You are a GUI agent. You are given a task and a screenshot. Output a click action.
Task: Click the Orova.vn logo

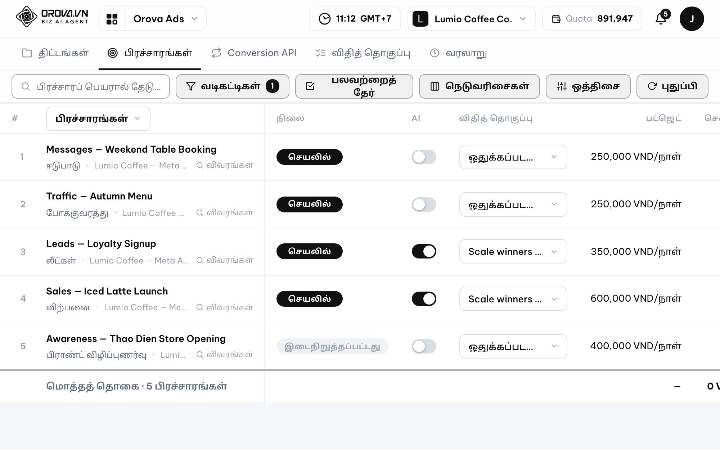pyautogui.click(x=52, y=17)
